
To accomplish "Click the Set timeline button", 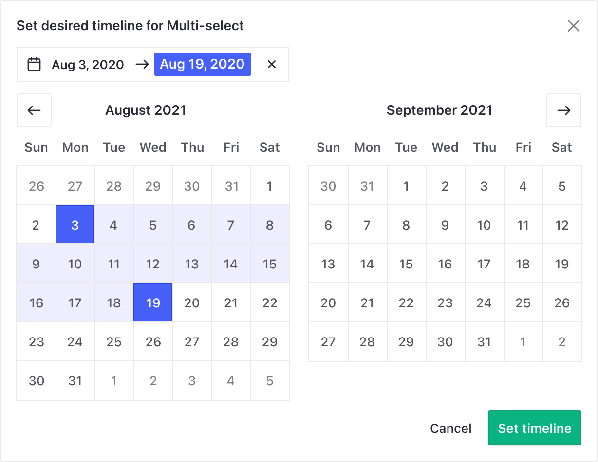I will pos(534,428).
